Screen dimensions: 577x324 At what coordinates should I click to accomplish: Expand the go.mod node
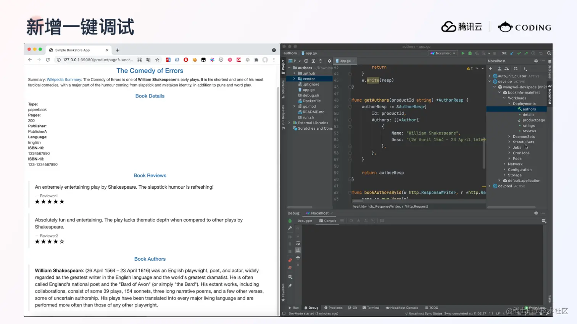(294, 106)
